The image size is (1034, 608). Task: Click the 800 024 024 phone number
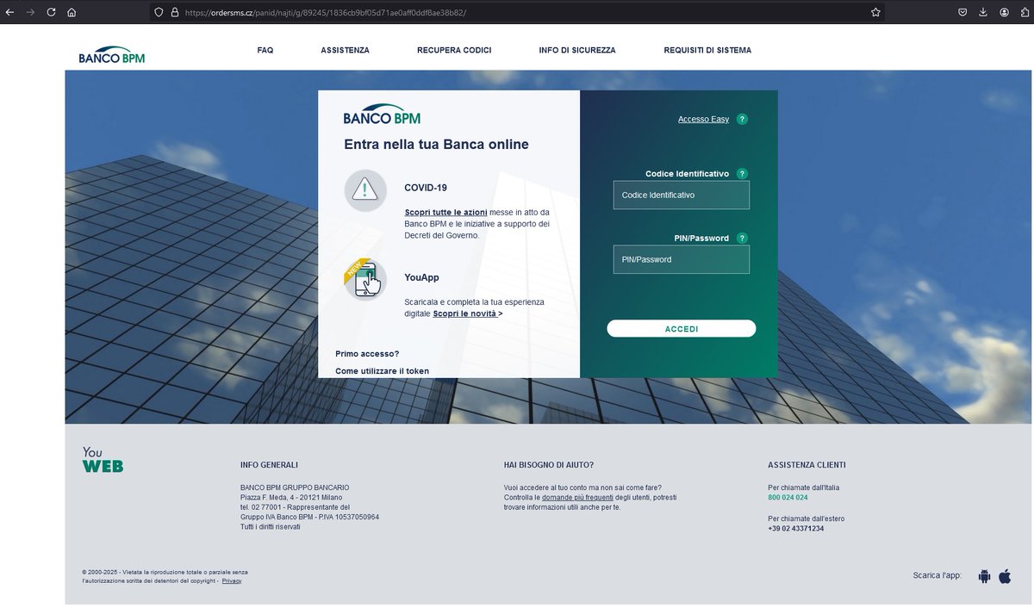coord(788,498)
